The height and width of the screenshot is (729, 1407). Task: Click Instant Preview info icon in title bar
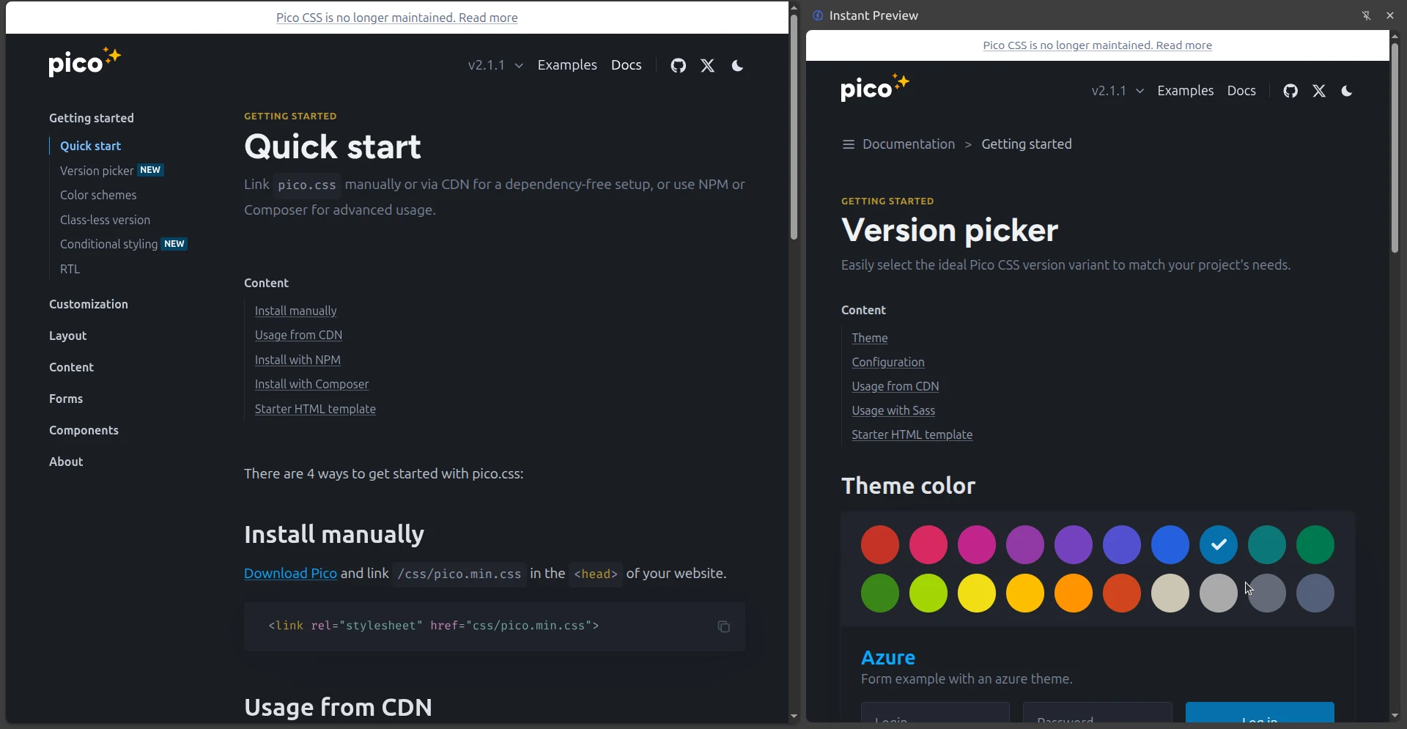pos(818,15)
